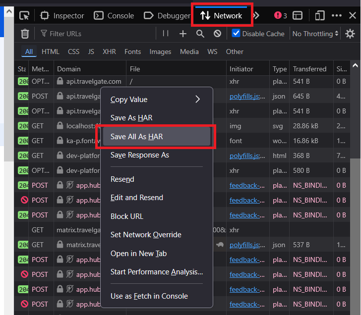Click the slow-response turtle icon

220,245
